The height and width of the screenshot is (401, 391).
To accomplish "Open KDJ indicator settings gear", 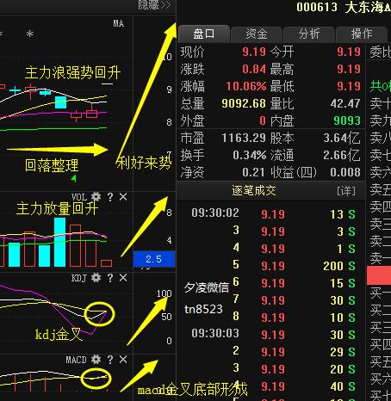I will coord(96,278).
